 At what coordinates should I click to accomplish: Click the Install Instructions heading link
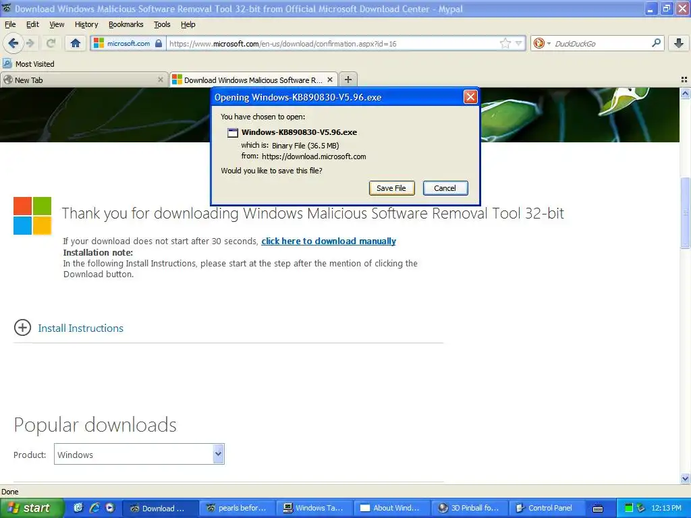pos(81,328)
